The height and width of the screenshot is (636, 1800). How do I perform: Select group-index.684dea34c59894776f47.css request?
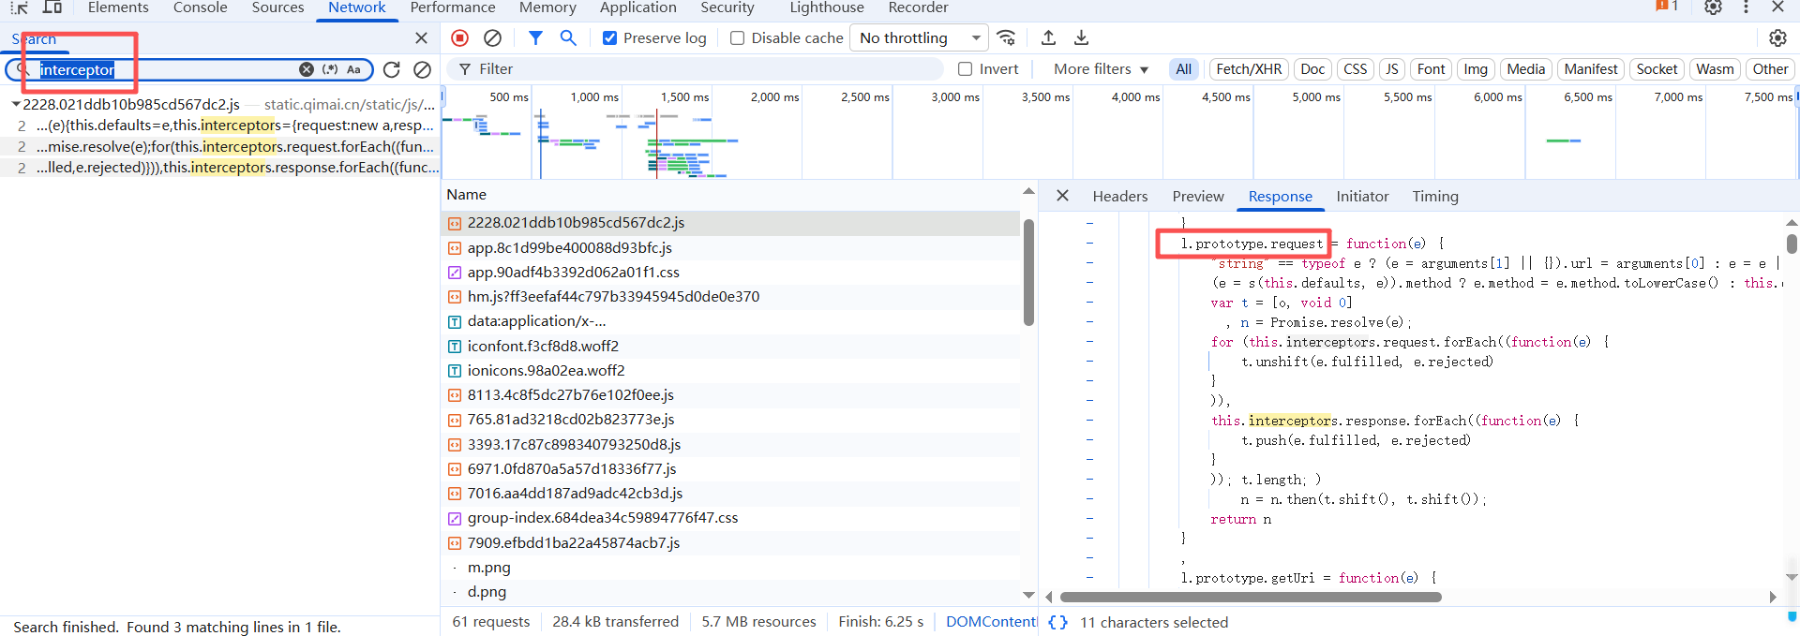tap(731, 517)
